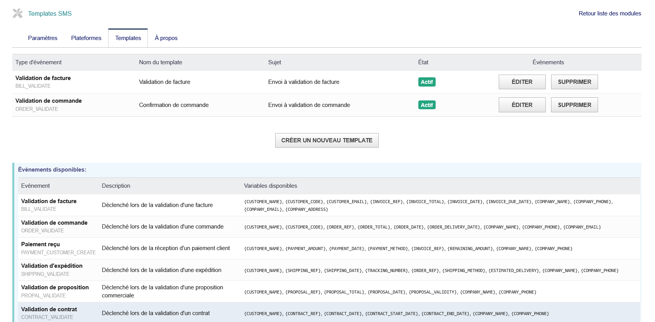Click the wrench tools icon beside Templates SMS

click(x=17, y=13)
